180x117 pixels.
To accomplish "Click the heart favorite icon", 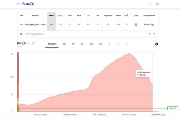I will click(157, 4).
